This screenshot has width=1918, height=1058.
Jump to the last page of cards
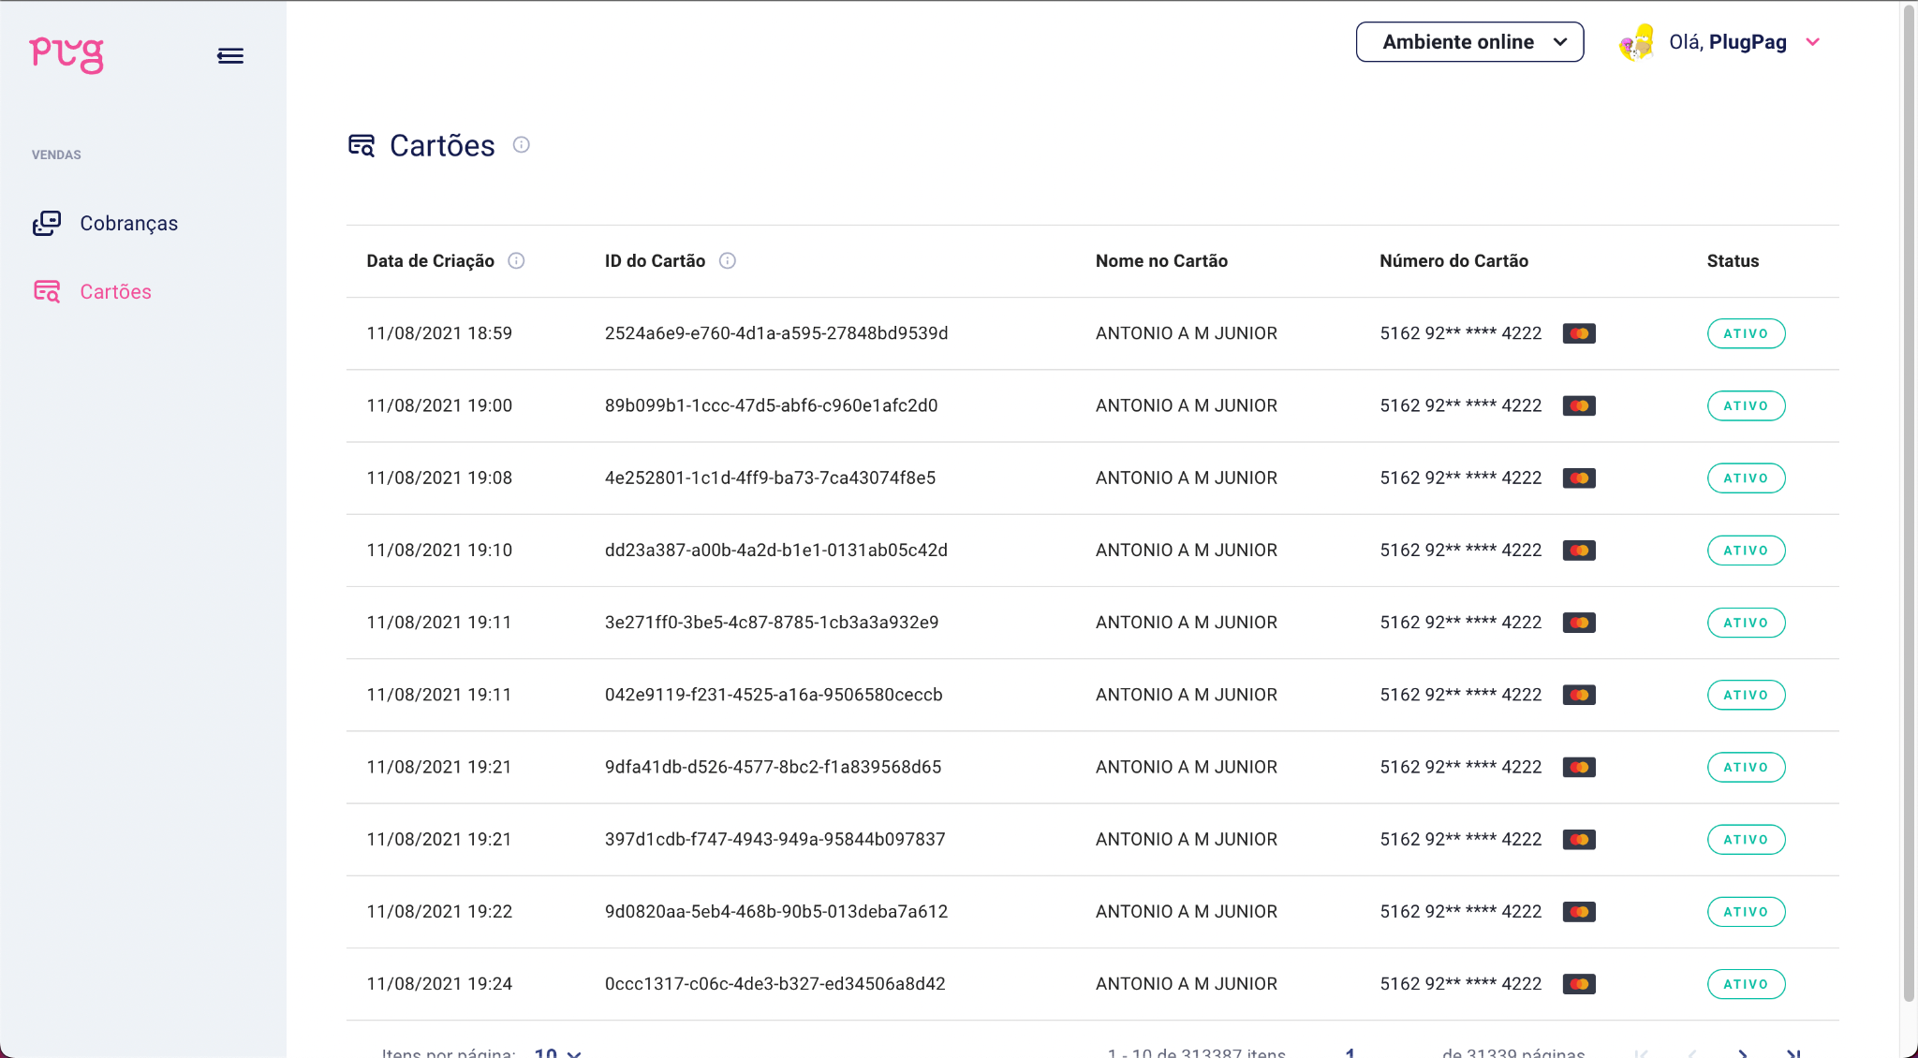(x=1793, y=1052)
